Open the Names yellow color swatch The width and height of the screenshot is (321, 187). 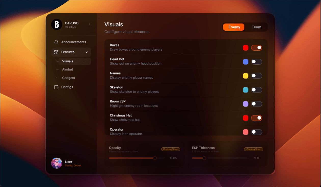click(246, 76)
